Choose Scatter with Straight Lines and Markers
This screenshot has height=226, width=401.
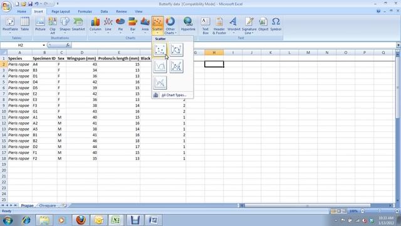click(177, 66)
